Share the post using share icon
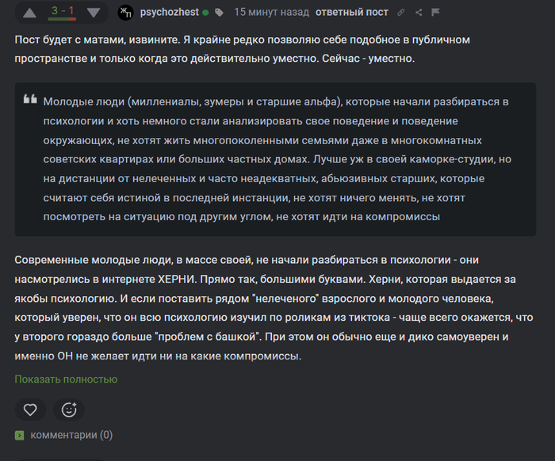The width and height of the screenshot is (555, 461). click(x=419, y=13)
